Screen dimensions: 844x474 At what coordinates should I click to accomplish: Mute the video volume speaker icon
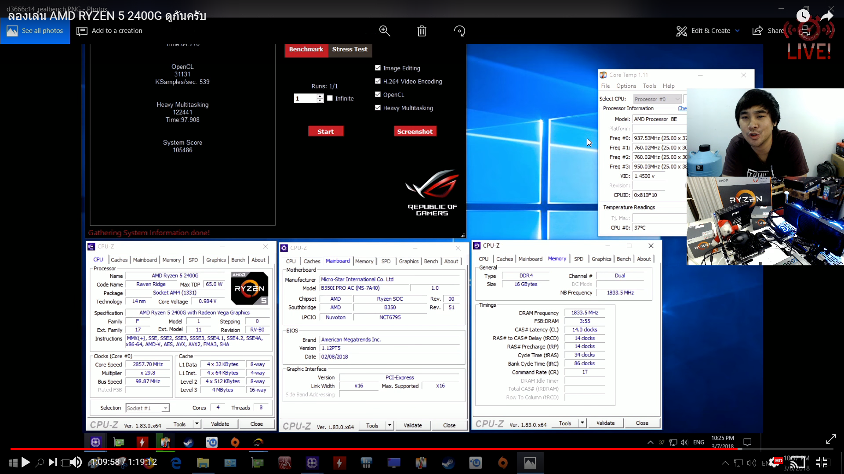point(76,462)
